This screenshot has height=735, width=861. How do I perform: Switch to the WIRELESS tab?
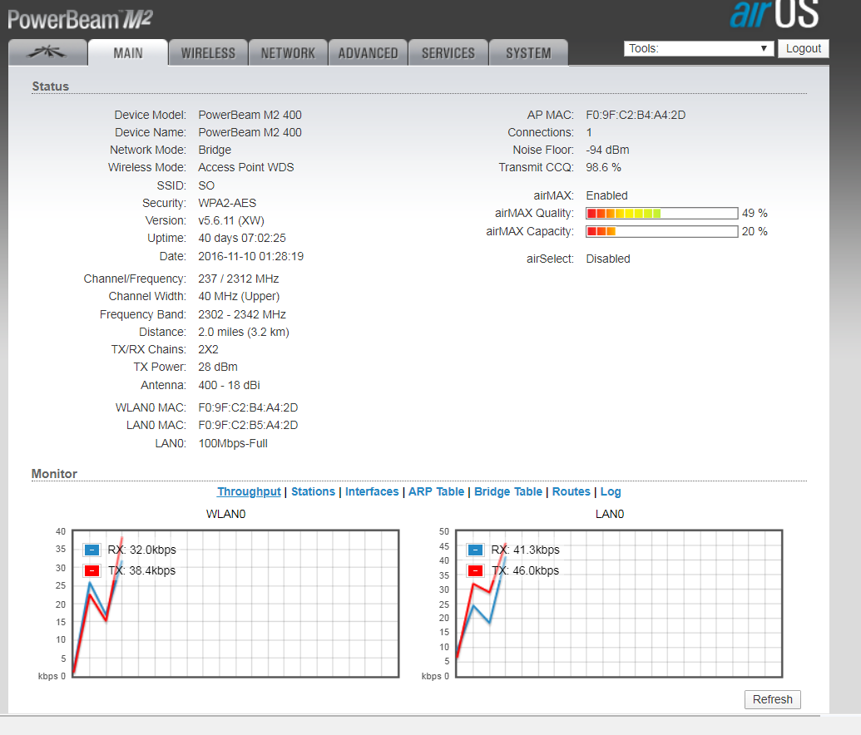(x=208, y=52)
